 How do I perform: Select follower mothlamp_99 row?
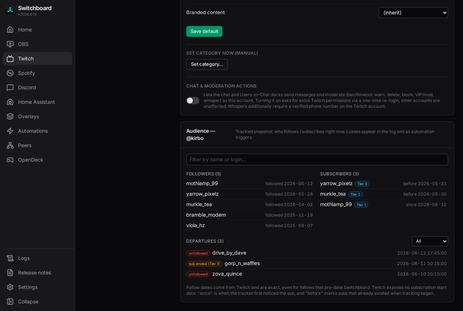pyautogui.click(x=249, y=183)
